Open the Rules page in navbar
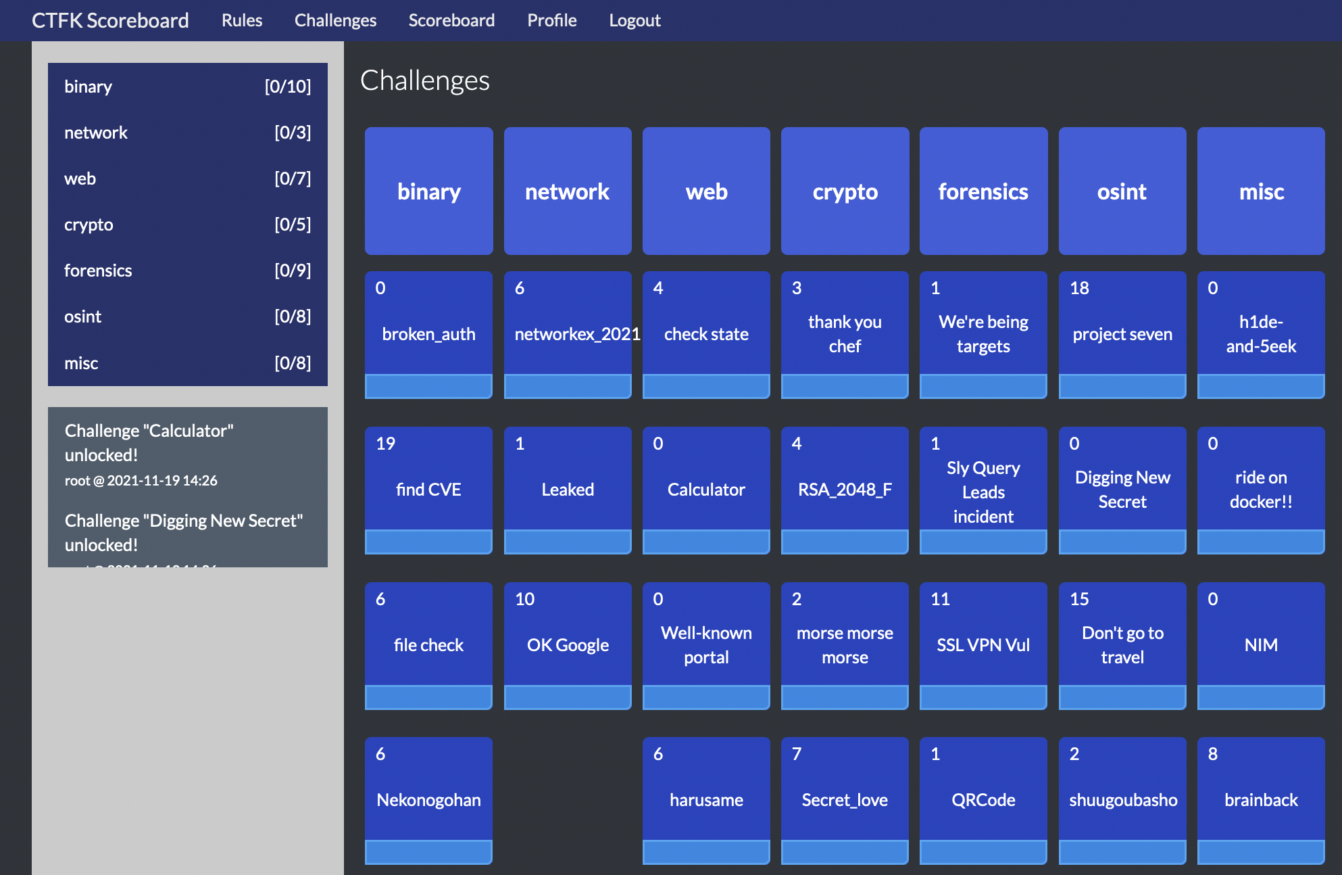 [241, 20]
